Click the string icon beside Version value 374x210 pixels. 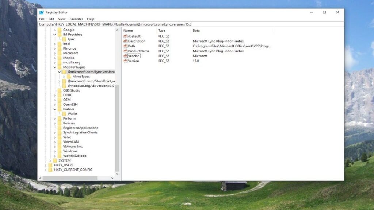point(125,61)
